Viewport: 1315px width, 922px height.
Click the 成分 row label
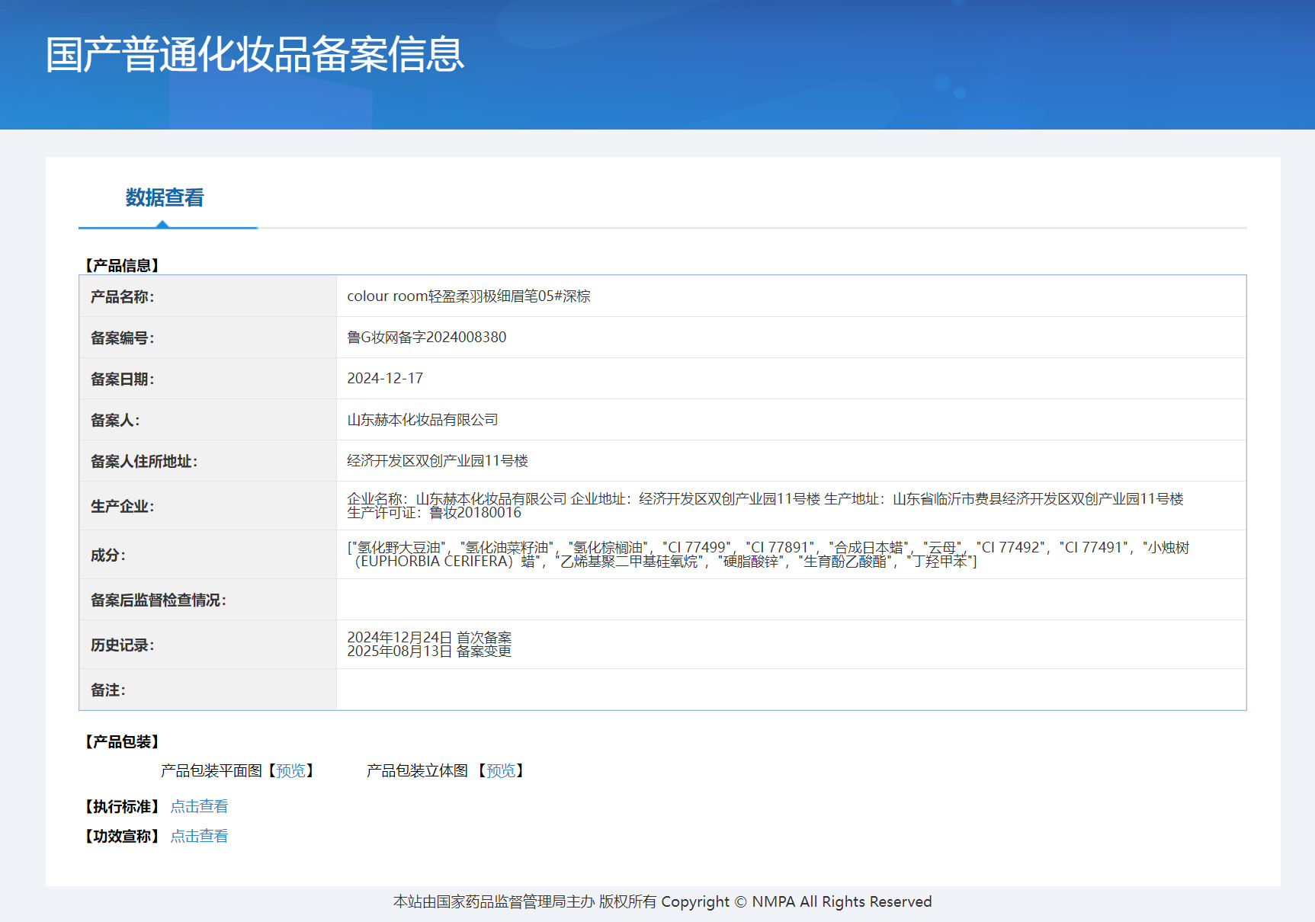pos(108,555)
